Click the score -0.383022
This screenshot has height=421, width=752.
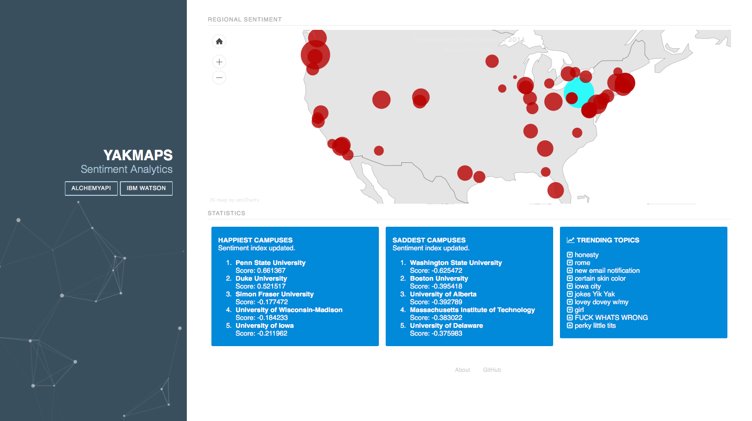click(x=446, y=318)
